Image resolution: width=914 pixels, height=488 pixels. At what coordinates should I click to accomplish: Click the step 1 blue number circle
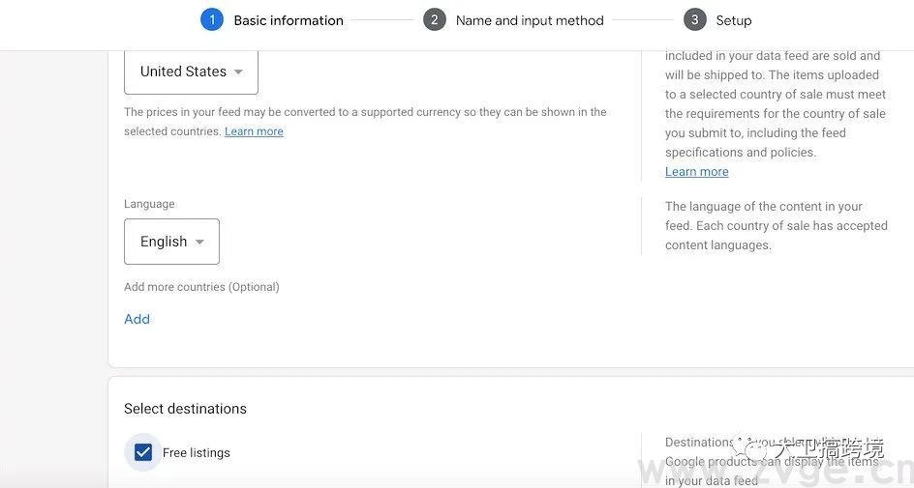211,20
